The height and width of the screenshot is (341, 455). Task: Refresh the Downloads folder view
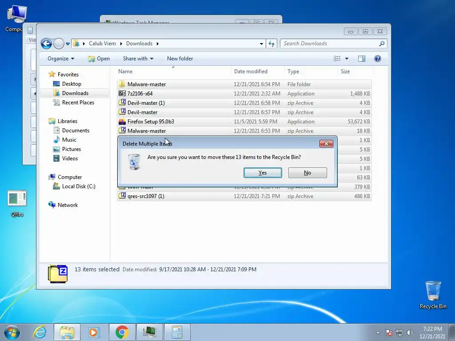click(271, 44)
